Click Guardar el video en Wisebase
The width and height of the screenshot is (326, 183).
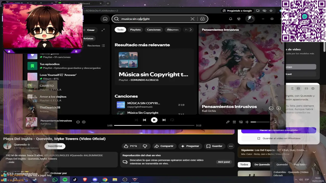279,138
